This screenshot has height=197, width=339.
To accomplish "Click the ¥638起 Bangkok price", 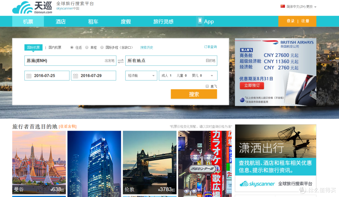I will (57, 189).
